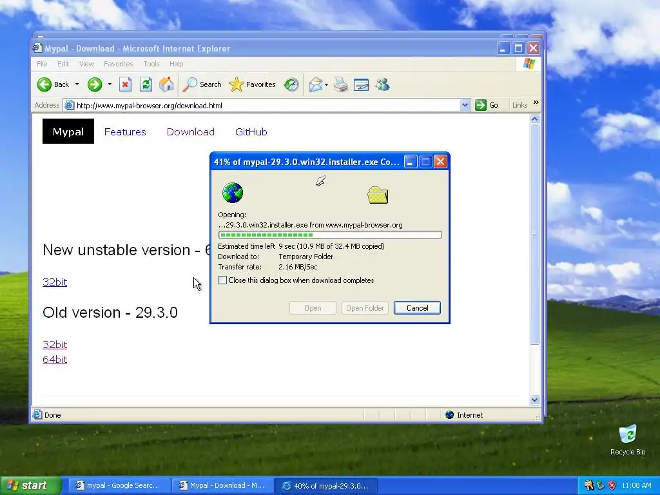660x495 pixels.
Task: Click the Edit page toolbar icon
Action: point(361,84)
